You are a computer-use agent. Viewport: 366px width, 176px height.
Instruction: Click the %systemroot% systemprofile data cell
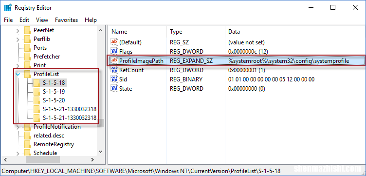(289, 61)
